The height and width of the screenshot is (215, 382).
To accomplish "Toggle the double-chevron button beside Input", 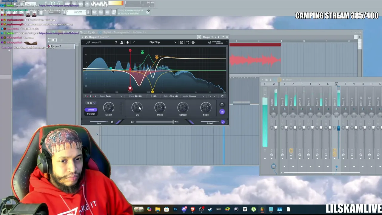I will (112, 122).
